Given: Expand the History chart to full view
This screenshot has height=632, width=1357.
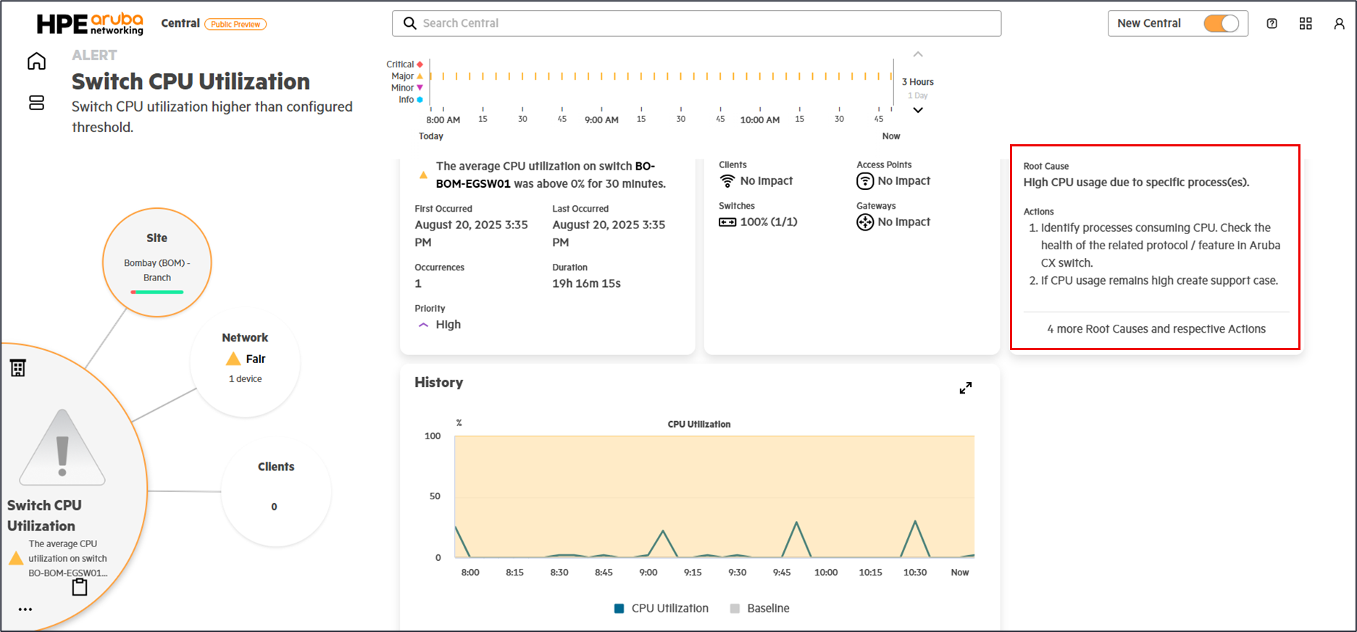Looking at the screenshot, I should pyautogui.click(x=965, y=388).
